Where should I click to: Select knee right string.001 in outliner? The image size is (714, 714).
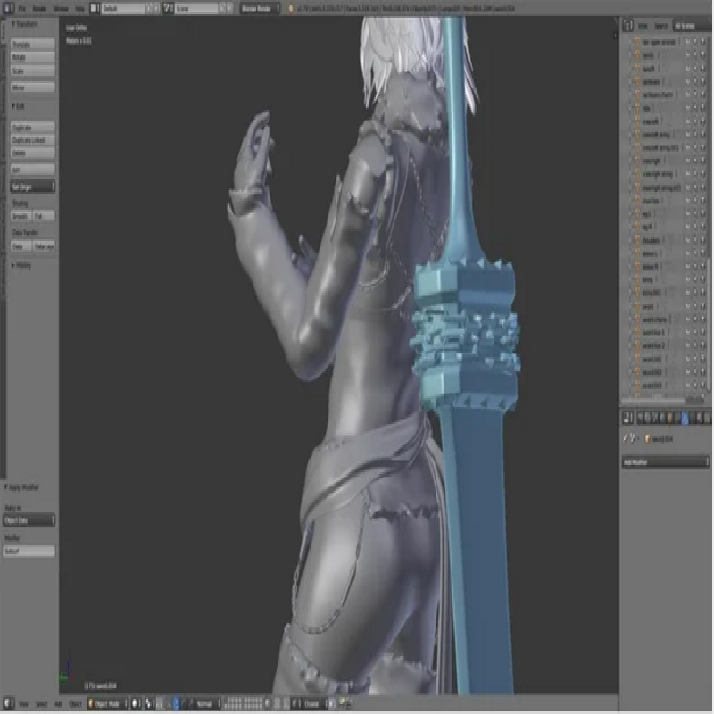661,187
